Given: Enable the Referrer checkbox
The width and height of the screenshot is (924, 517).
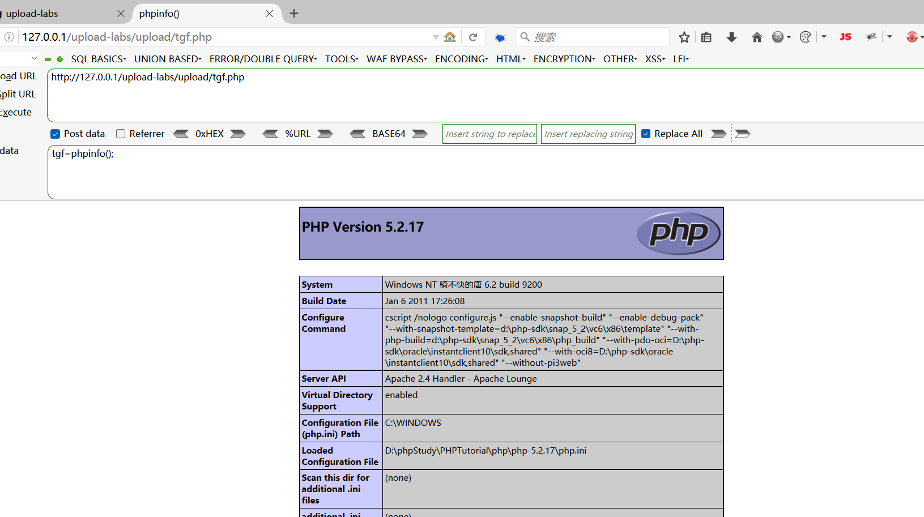Looking at the screenshot, I should [121, 134].
